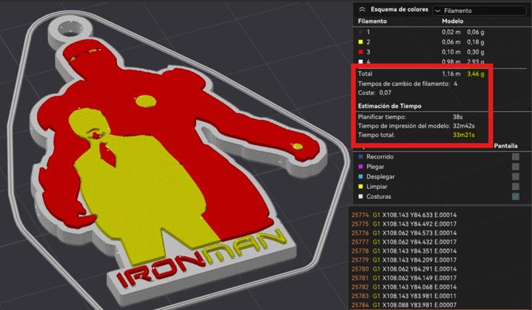This screenshot has height=310, width=532.
Task: Select G-code line 25777
Action: (x=404, y=242)
